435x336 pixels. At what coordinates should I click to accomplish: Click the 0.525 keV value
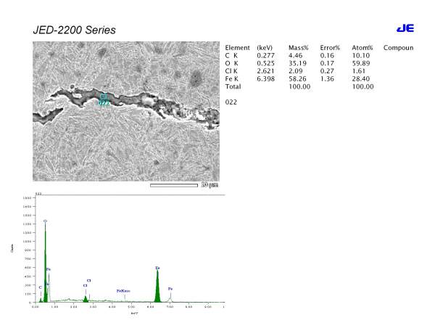tap(266, 63)
